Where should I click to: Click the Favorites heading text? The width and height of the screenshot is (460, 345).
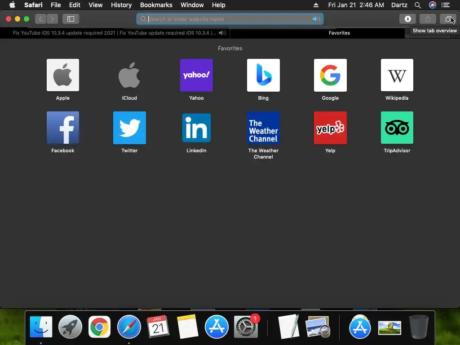(230, 49)
